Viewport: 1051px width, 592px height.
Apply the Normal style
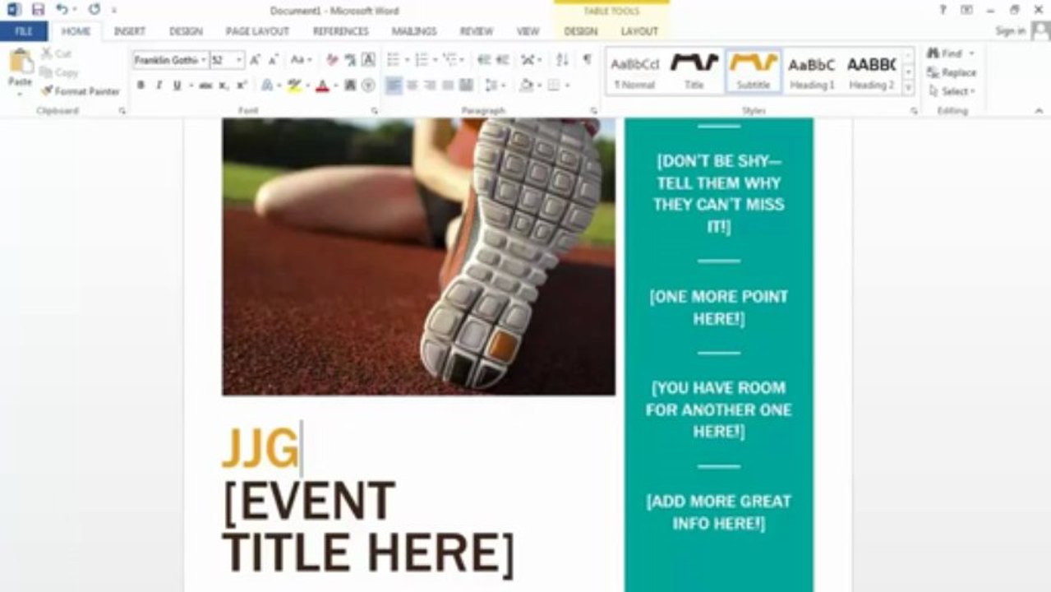634,71
